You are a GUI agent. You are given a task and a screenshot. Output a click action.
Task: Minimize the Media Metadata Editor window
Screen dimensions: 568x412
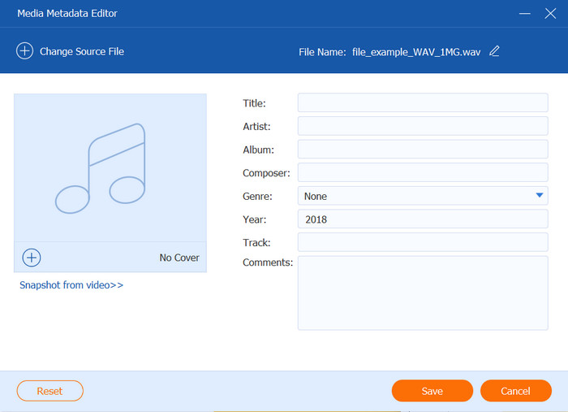524,14
